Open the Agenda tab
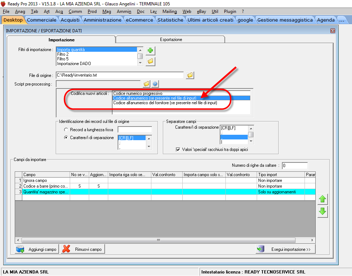 326,20
